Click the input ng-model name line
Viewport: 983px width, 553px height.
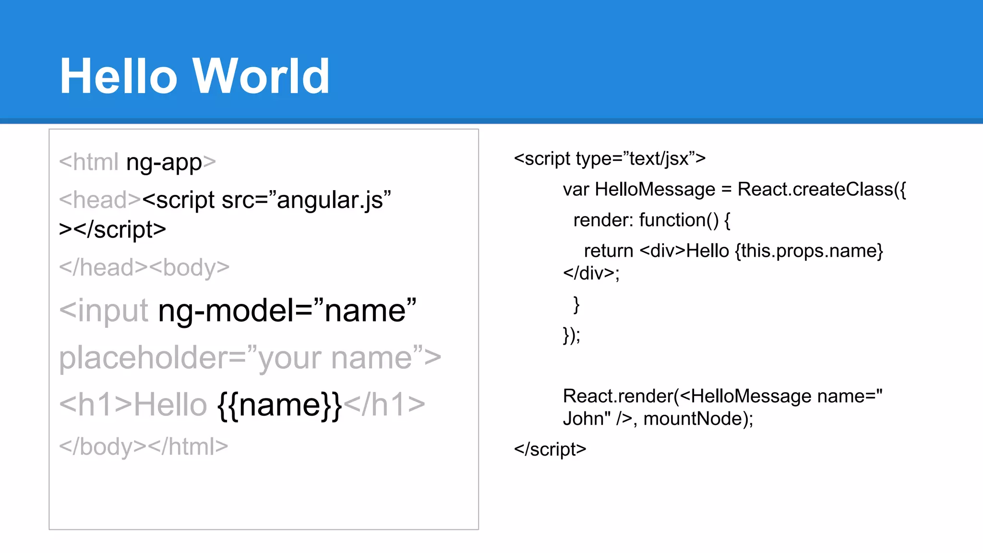coord(238,311)
